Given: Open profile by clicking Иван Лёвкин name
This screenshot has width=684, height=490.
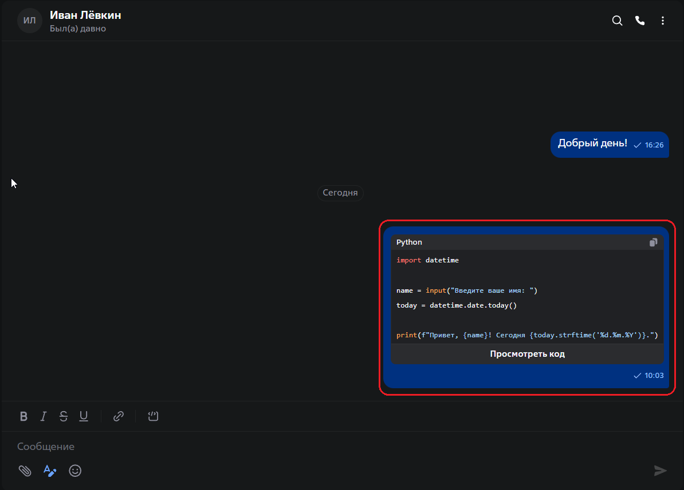Looking at the screenshot, I should (x=85, y=15).
